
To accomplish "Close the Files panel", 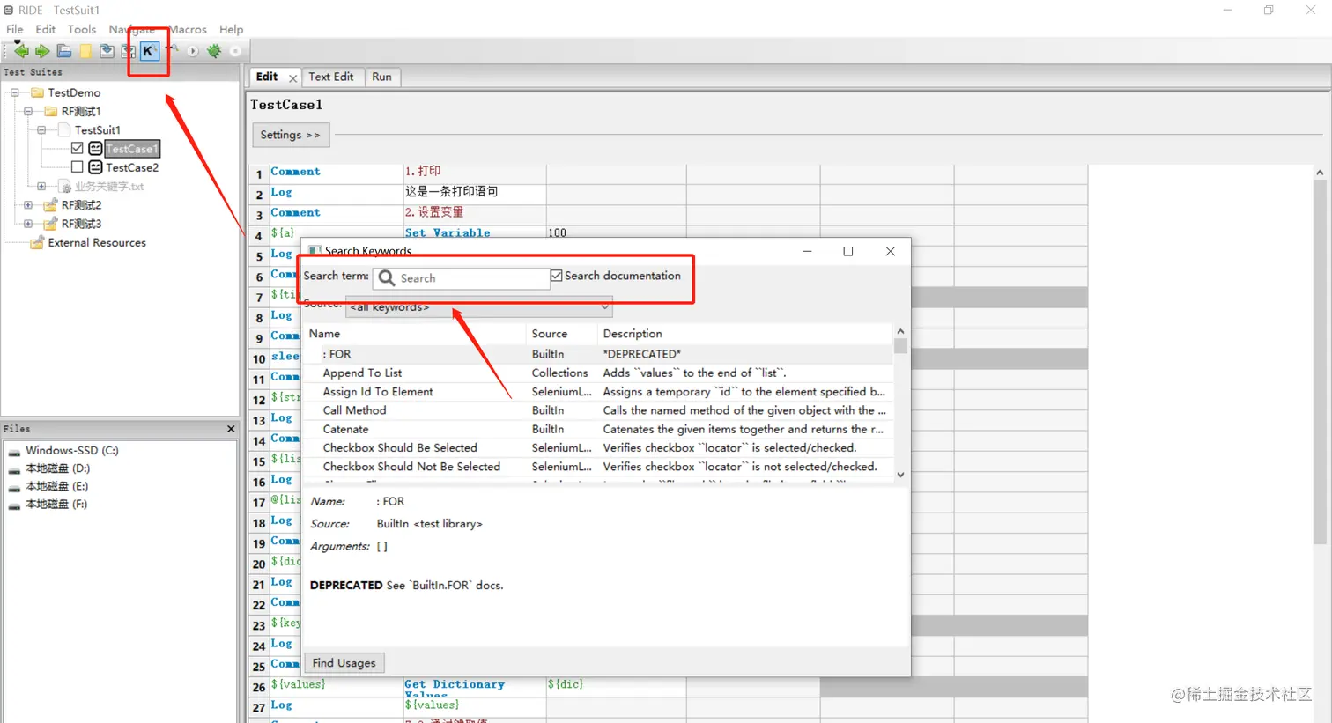I will click(231, 429).
